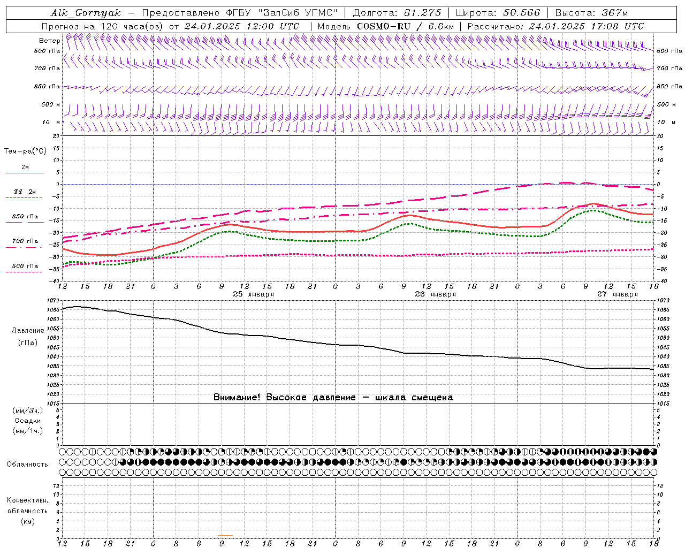
Task: Select the 10 м wind level label on left
Action: (51, 122)
